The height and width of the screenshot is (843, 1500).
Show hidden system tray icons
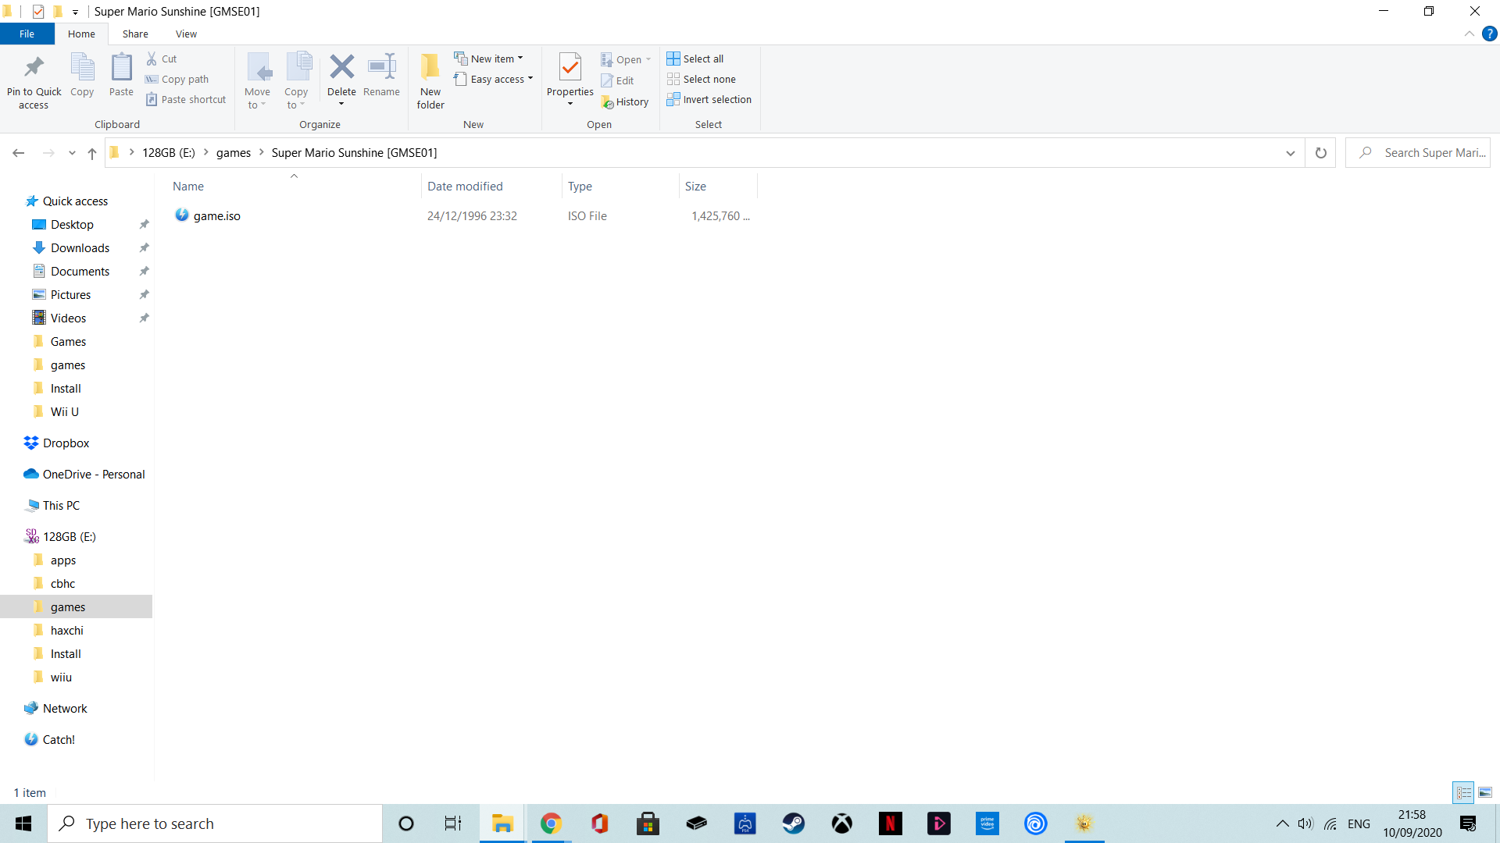click(x=1282, y=823)
